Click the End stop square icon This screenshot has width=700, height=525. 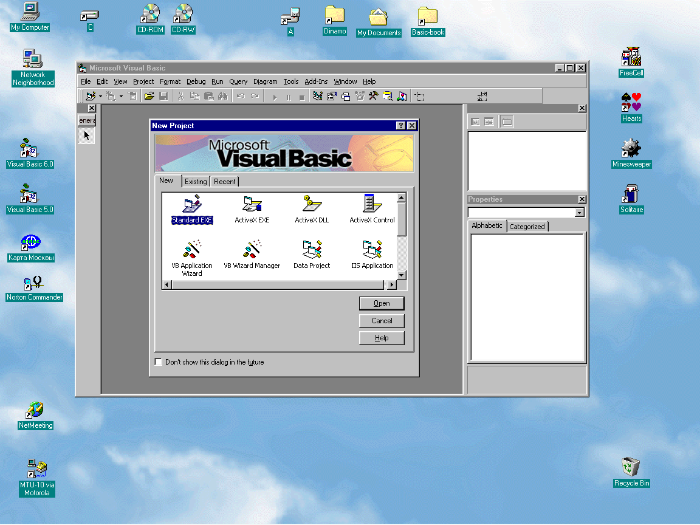pyautogui.click(x=302, y=97)
